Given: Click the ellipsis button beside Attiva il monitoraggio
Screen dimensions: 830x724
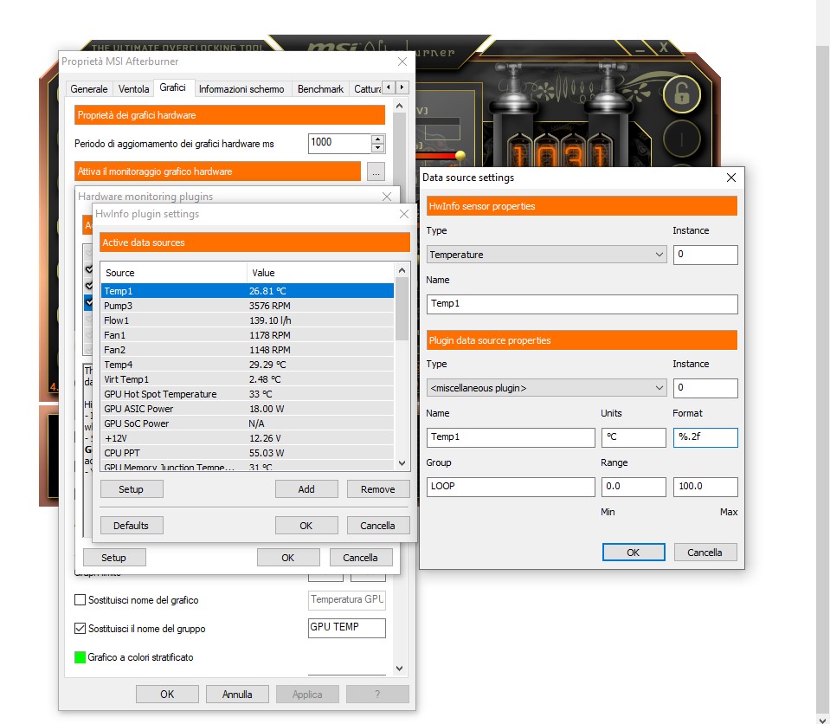Looking at the screenshot, I should click(376, 171).
